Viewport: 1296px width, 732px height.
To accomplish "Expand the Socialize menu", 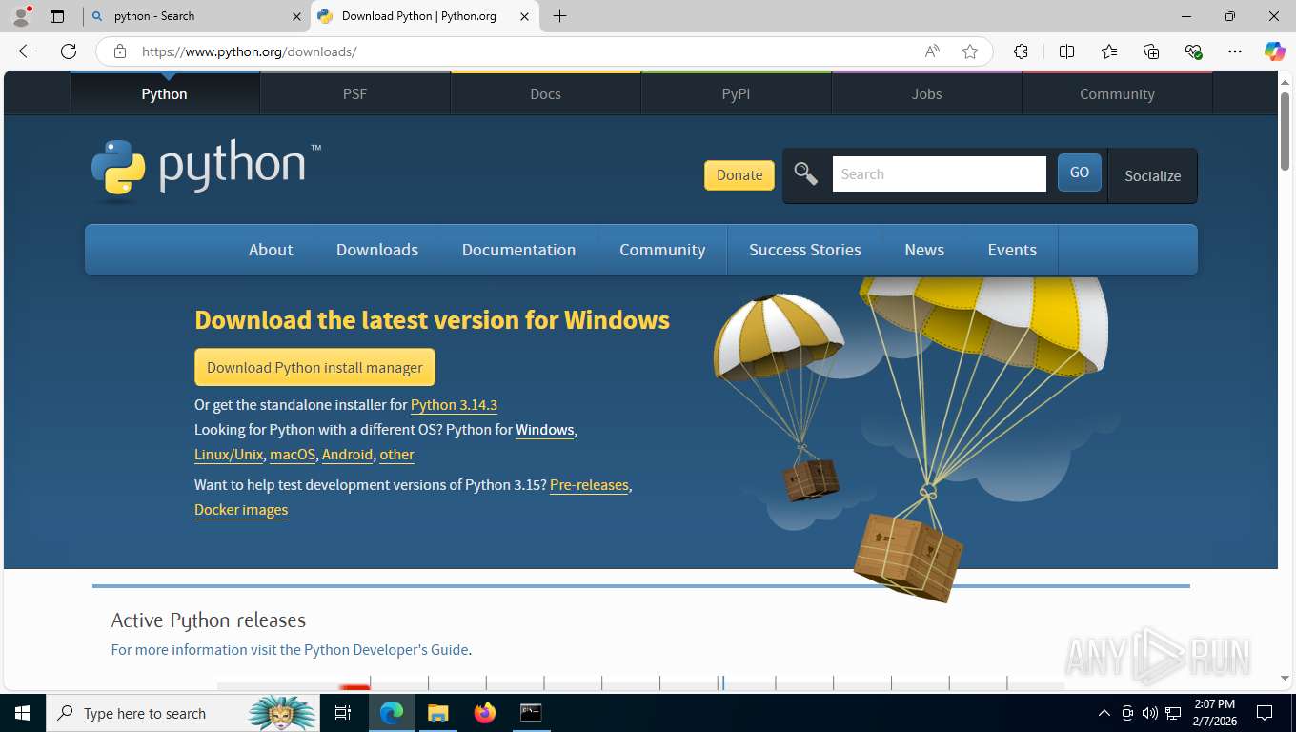I will click(x=1152, y=175).
